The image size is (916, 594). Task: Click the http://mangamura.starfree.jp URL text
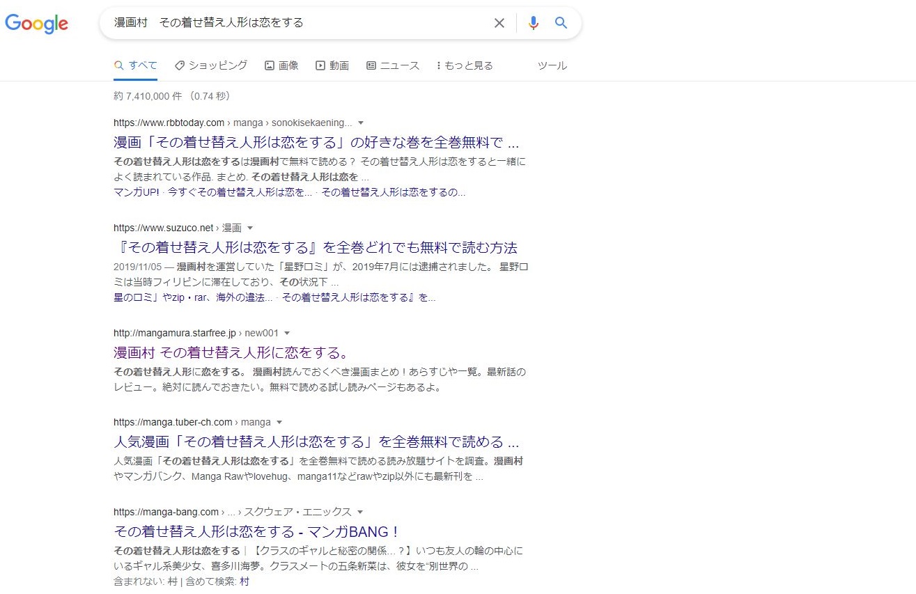[175, 334]
